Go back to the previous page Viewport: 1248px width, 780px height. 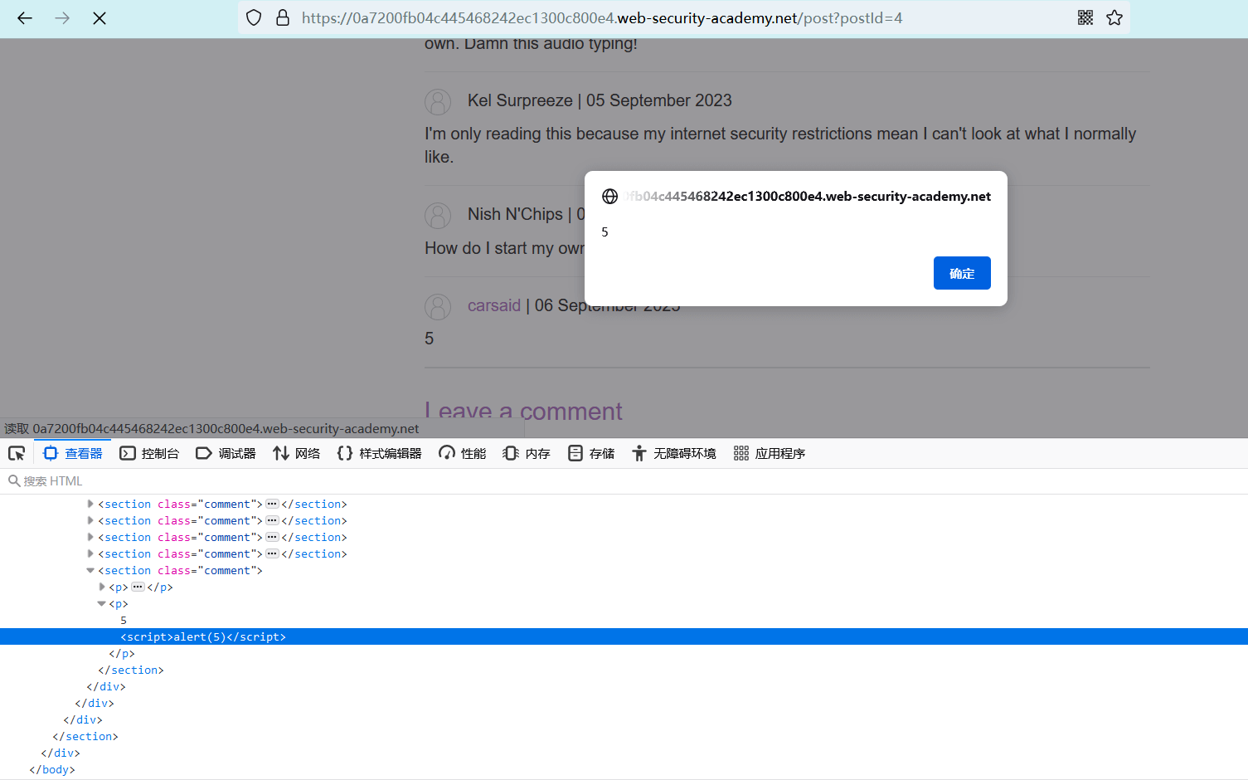click(x=25, y=18)
